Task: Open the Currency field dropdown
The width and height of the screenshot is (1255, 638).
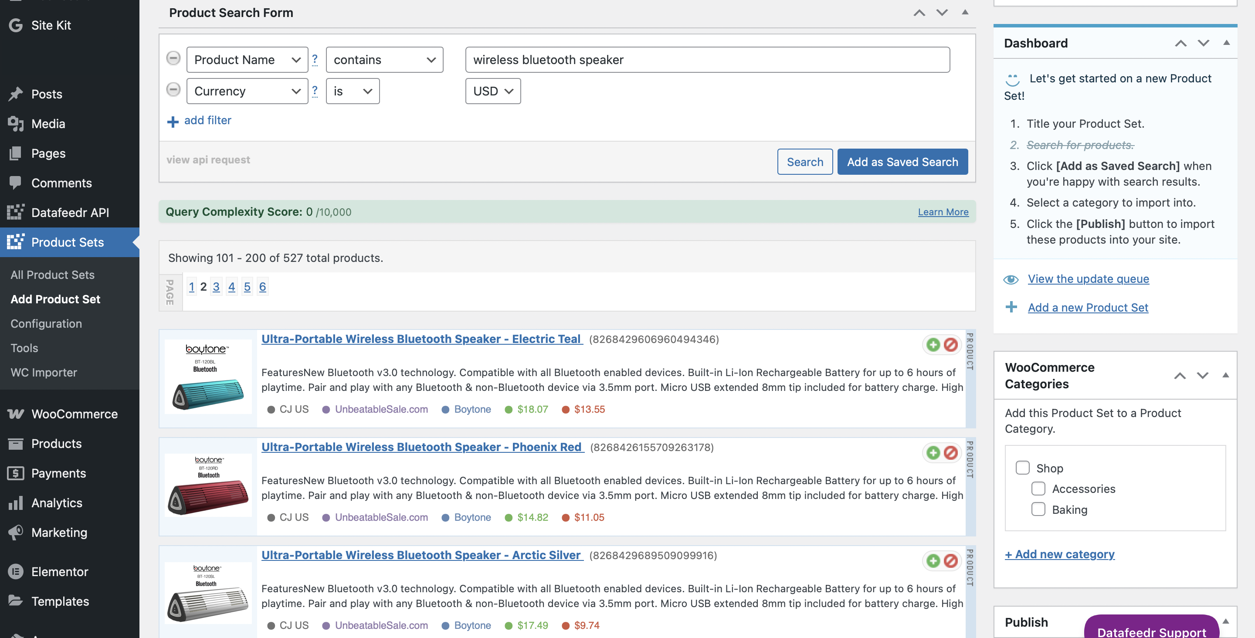Action: tap(247, 91)
